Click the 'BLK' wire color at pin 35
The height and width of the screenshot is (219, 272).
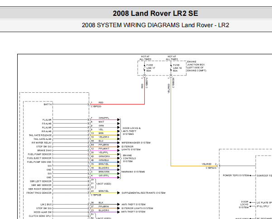pos(101,203)
